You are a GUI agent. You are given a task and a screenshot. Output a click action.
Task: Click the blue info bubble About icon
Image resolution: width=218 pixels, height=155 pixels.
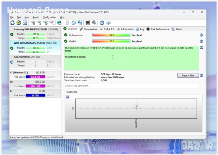[x=108, y=23]
